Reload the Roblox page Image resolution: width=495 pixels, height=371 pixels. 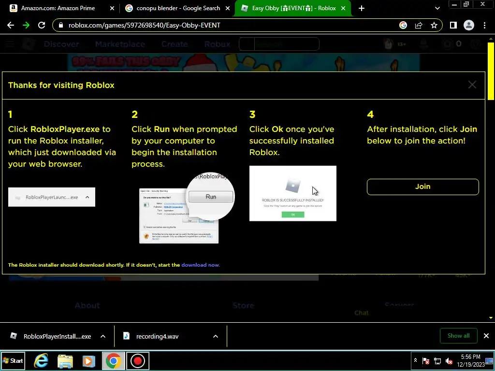[x=42, y=25]
